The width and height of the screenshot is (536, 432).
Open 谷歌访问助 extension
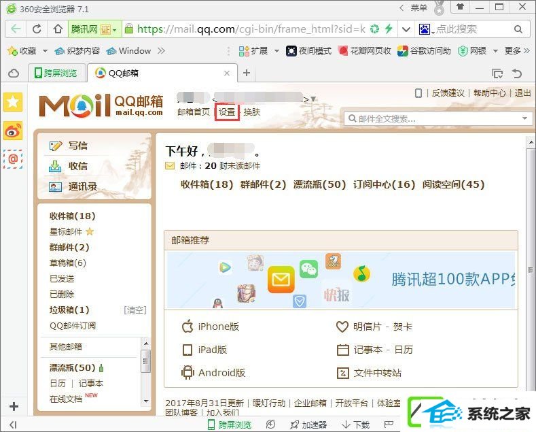[424, 51]
